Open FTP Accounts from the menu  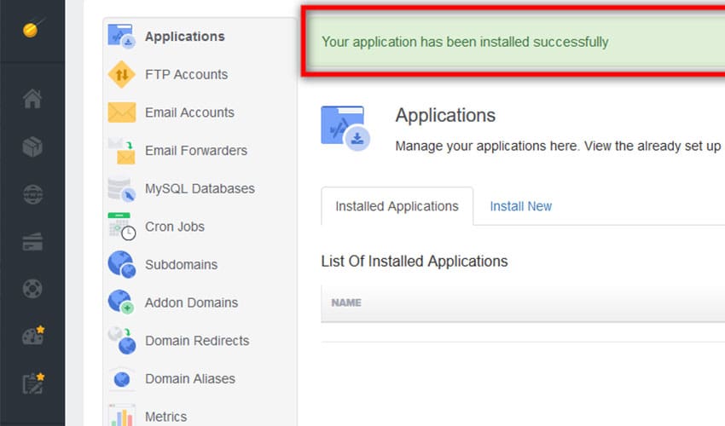(186, 75)
